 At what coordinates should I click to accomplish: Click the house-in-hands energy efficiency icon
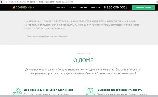90,91
